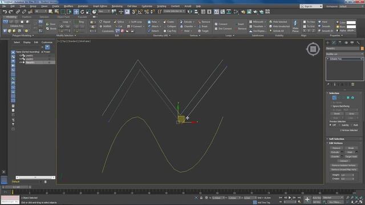This screenshot has height=205, width=365.
Task: Open the Hierarchy command panel tab
Action: [340, 43]
